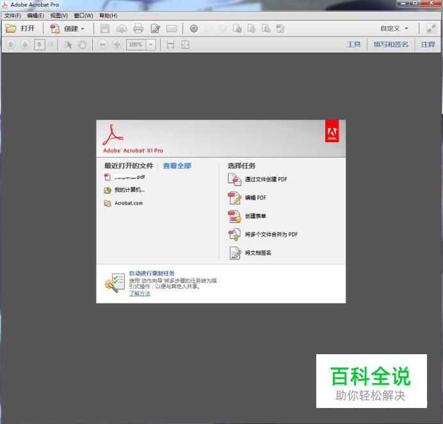Select the Hand pan tool
This screenshot has width=443, height=424.
click(82, 44)
